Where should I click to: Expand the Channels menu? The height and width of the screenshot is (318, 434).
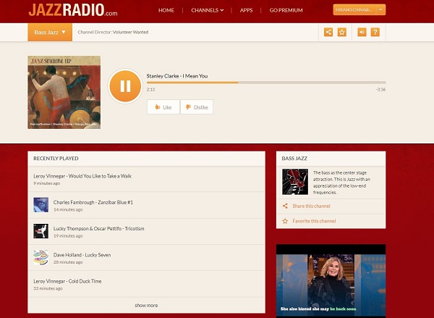[208, 10]
